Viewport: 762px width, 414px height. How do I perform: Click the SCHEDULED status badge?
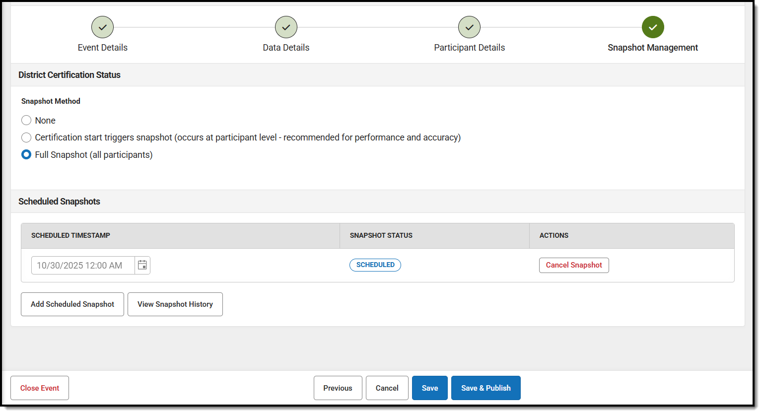pos(375,265)
